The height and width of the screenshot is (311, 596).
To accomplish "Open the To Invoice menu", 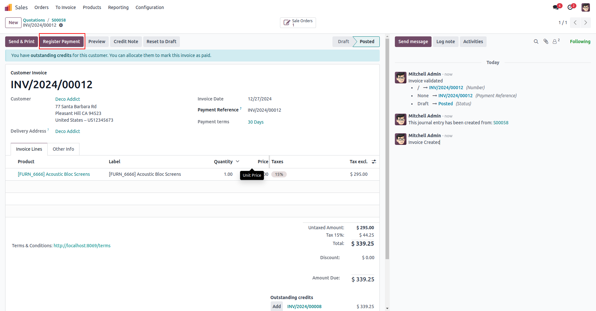I will pos(66,7).
